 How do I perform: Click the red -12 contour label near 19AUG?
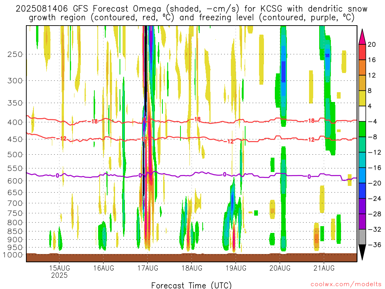(x=229, y=141)
